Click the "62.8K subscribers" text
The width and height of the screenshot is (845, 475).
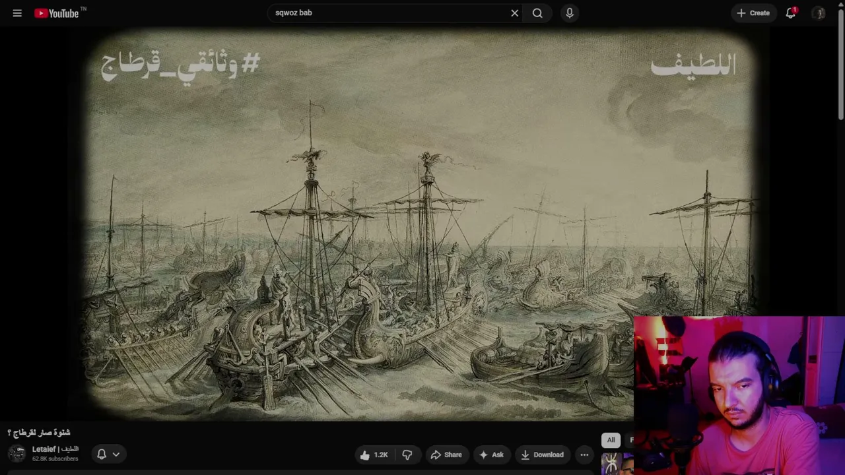pyautogui.click(x=55, y=459)
